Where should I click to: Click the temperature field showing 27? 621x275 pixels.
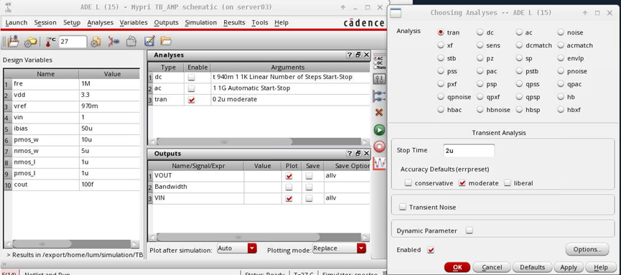point(73,42)
